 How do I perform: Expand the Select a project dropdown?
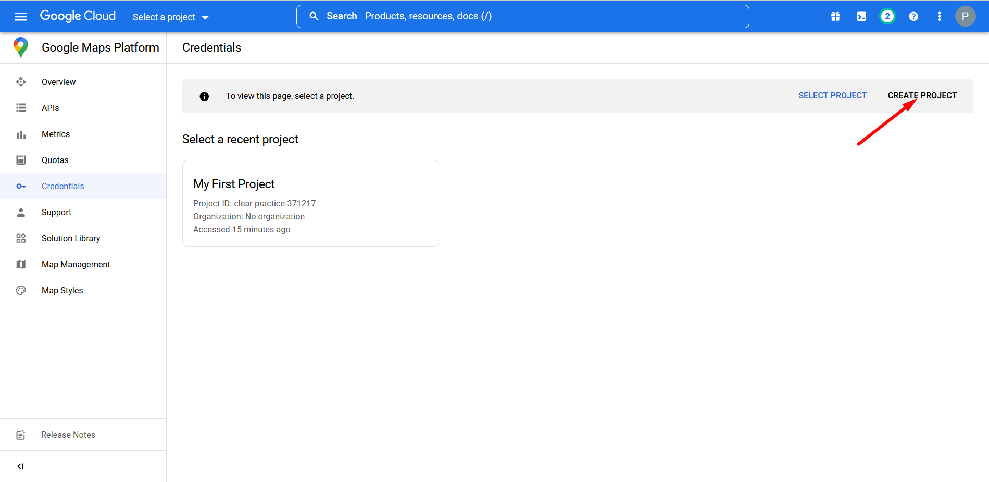coord(171,17)
